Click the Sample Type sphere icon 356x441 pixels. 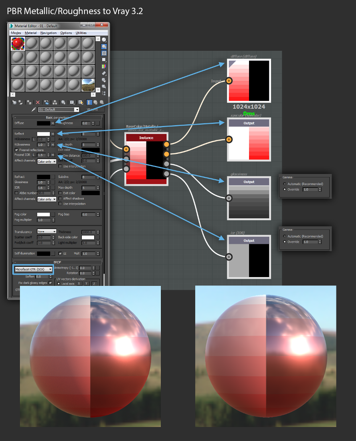(104, 40)
